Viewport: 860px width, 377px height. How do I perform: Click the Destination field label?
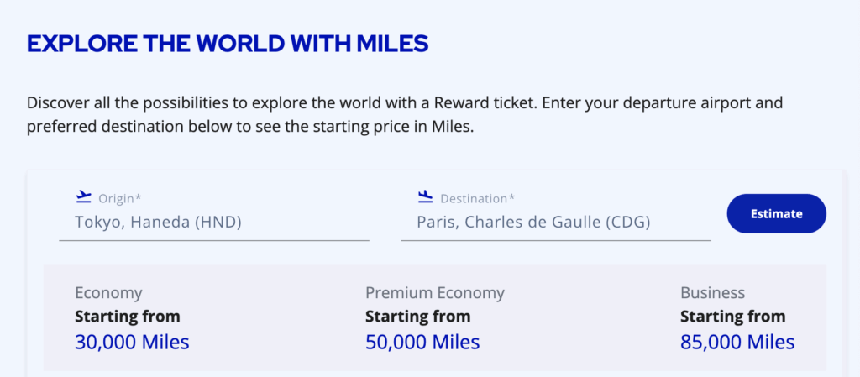(477, 199)
